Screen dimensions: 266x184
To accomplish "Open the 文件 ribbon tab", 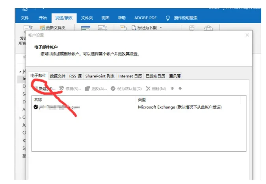I will (x=25, y=18).
